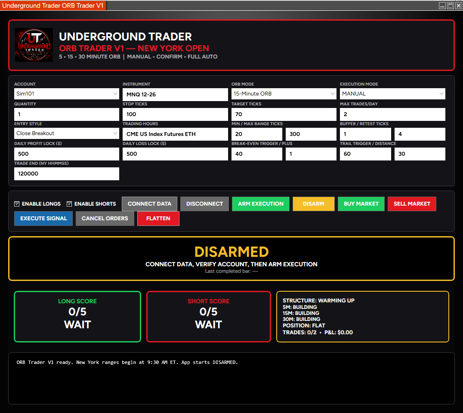Click the Trading Hours input field
Viewport: 463px width, 413px height.
tap(176, 134)
